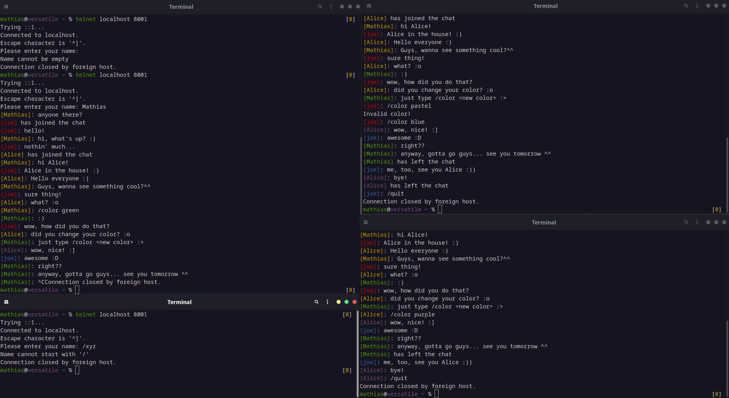
Task: Click the bottom-left terminal title bar
Action: [x=179, y=302]
